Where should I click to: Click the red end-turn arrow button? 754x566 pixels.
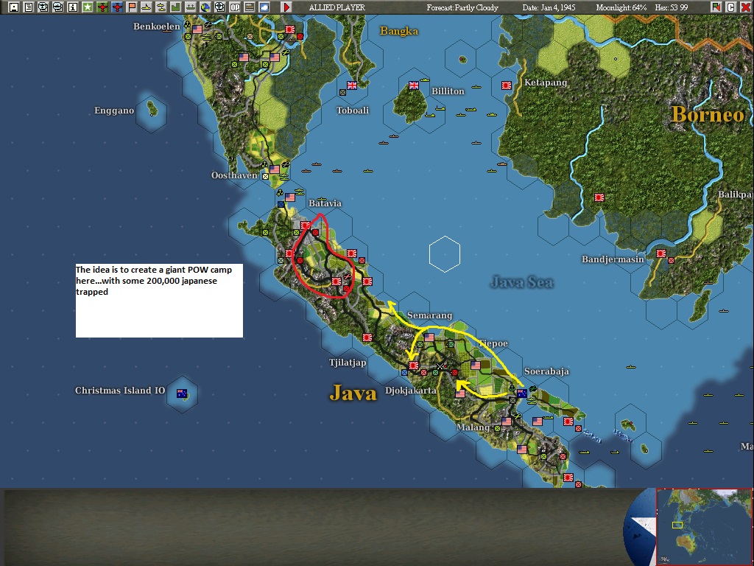tap(286, 7)
